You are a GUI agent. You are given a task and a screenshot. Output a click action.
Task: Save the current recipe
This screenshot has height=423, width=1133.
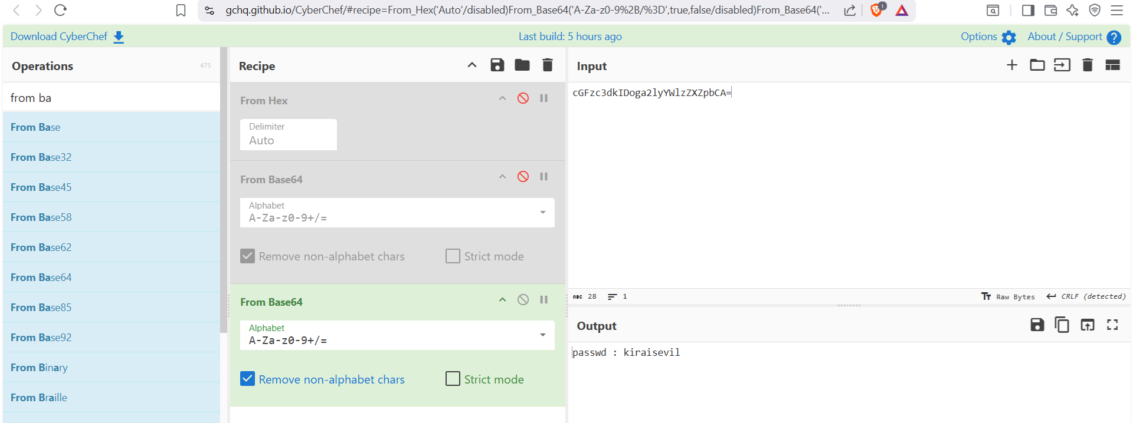(497, 65)
